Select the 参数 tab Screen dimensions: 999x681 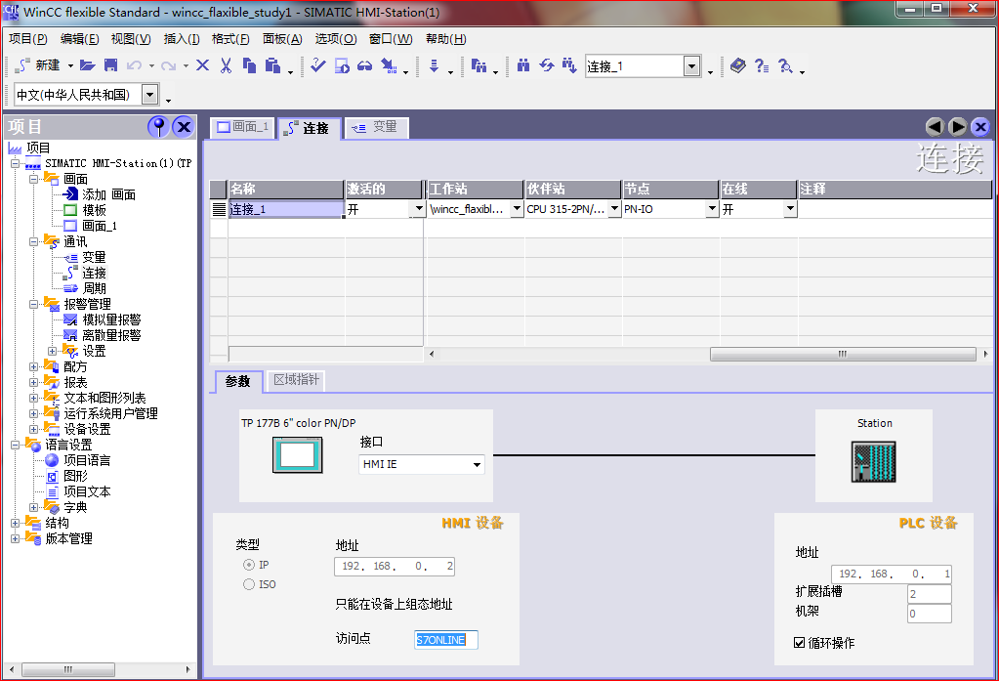point(237,381)
